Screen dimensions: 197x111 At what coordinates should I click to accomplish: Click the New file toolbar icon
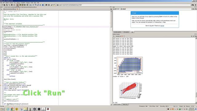pyautogui.click(x=2, y=5)
